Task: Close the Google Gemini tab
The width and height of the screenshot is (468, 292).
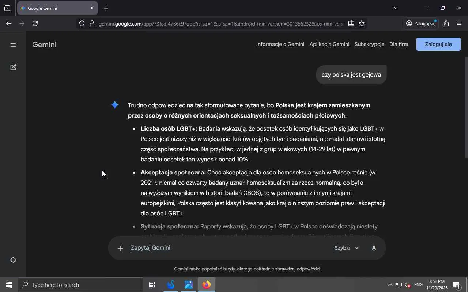Action: coord(92,8)
